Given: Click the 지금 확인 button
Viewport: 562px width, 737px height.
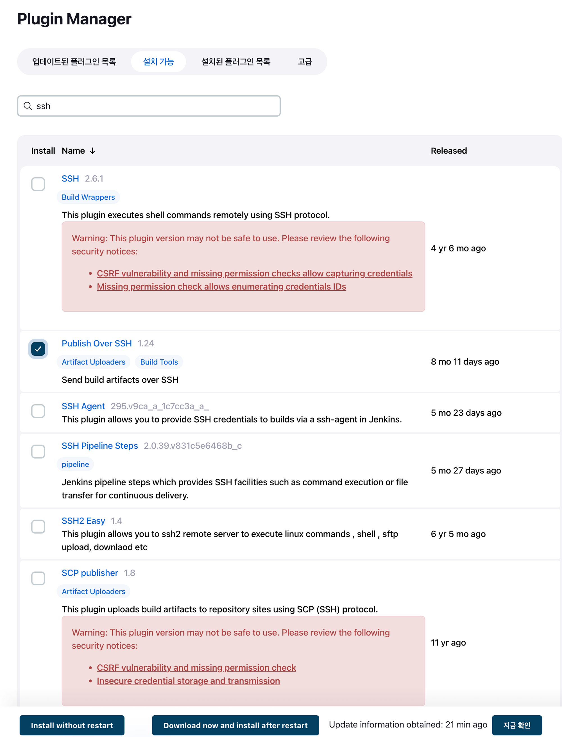Looking at the screenshot, I should click(516, 725).
